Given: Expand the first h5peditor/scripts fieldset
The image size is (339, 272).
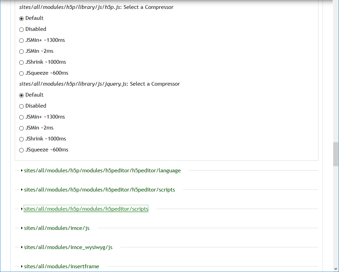Looking at the screenshot, I should click(x=99, y=189).
